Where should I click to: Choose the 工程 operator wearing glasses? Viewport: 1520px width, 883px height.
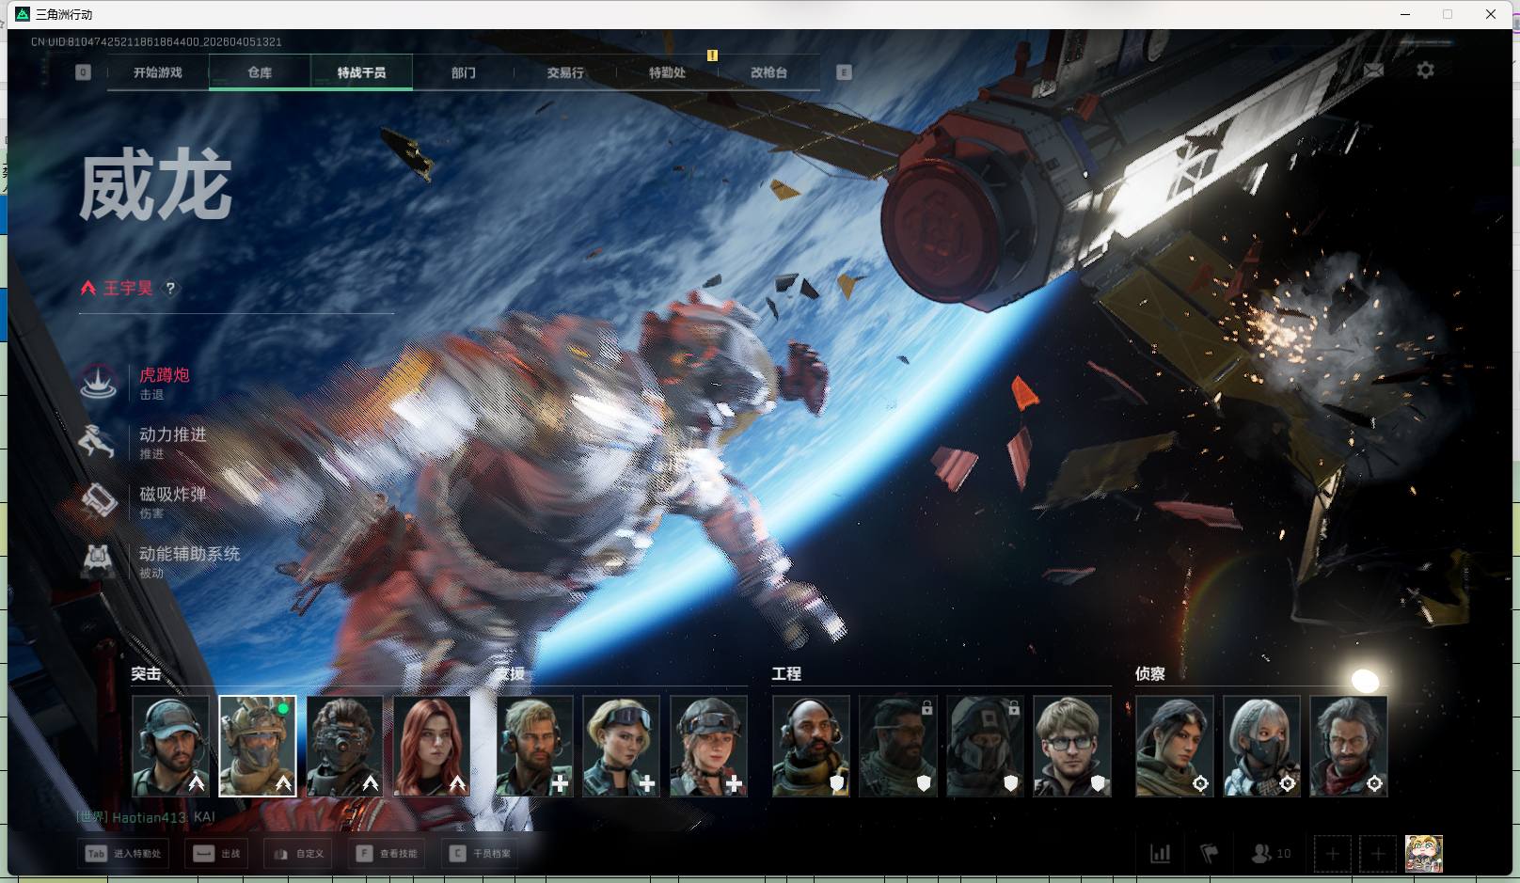click(x=1072, y=746)
